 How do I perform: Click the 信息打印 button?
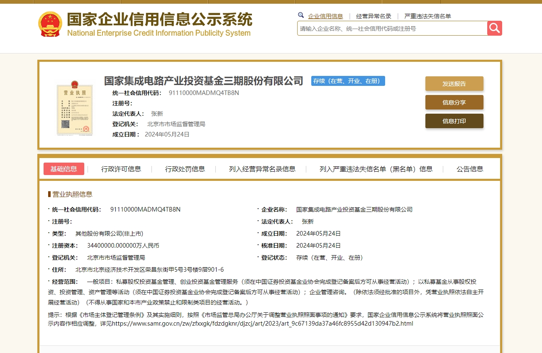pos(454,121)
